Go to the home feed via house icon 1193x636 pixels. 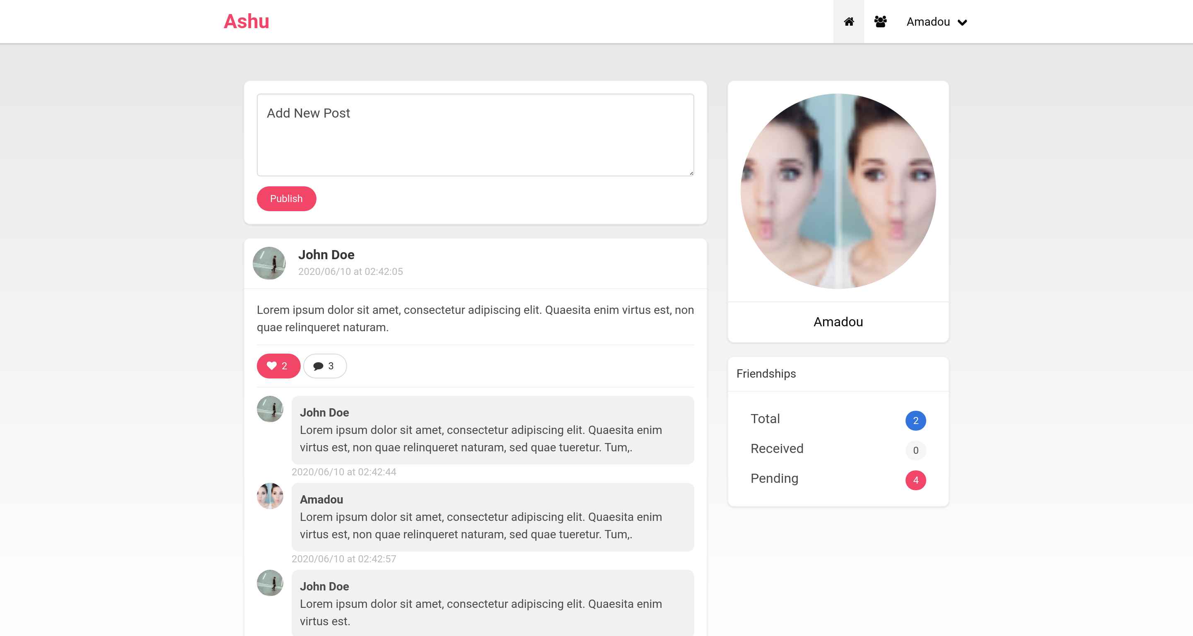point(848,22)
